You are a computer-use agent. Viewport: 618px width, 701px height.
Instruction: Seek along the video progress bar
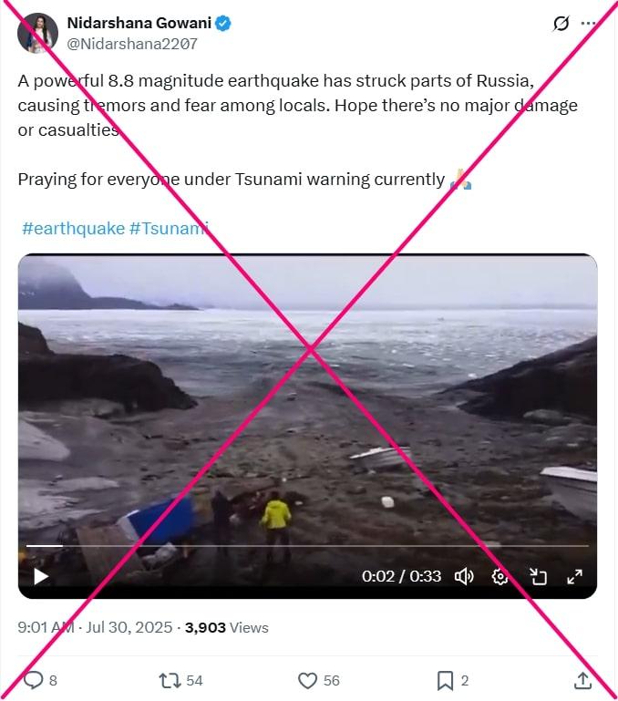tap(308, 546)
